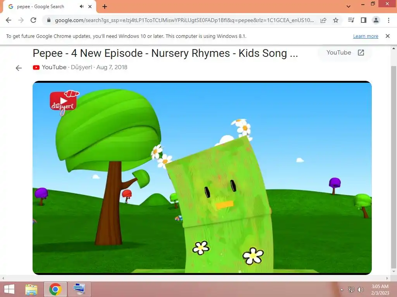Click the horizontal scrollbar right arrow
Viewport: 397px width, 297px height.
pyautogui.click(x=387, y=278)
